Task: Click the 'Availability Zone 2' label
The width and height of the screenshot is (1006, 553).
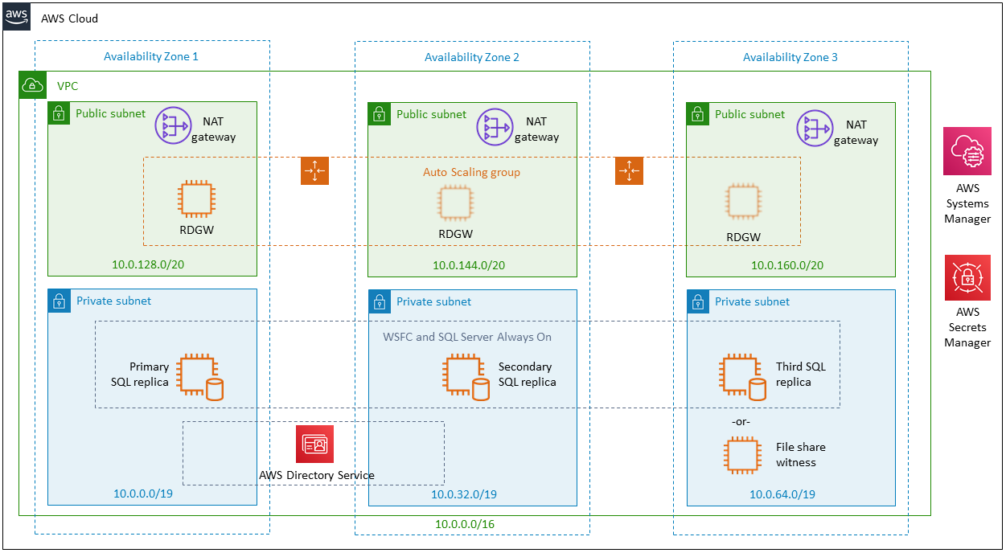Action: click(472, 57)
